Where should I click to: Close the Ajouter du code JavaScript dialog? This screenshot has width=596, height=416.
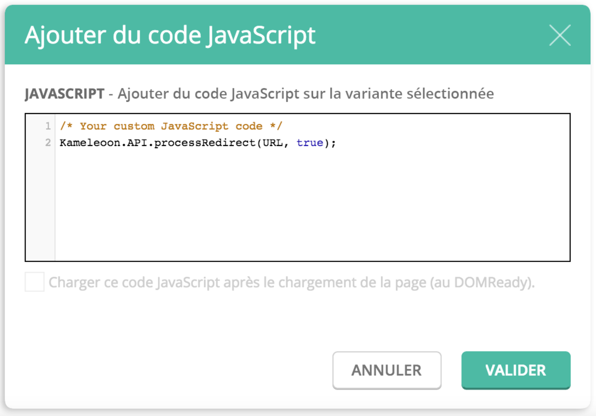coord(560,35)
